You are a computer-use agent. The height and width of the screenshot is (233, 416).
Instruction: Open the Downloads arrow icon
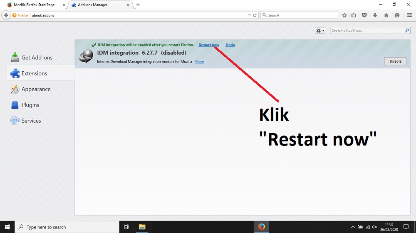click(x=375, y=15)
